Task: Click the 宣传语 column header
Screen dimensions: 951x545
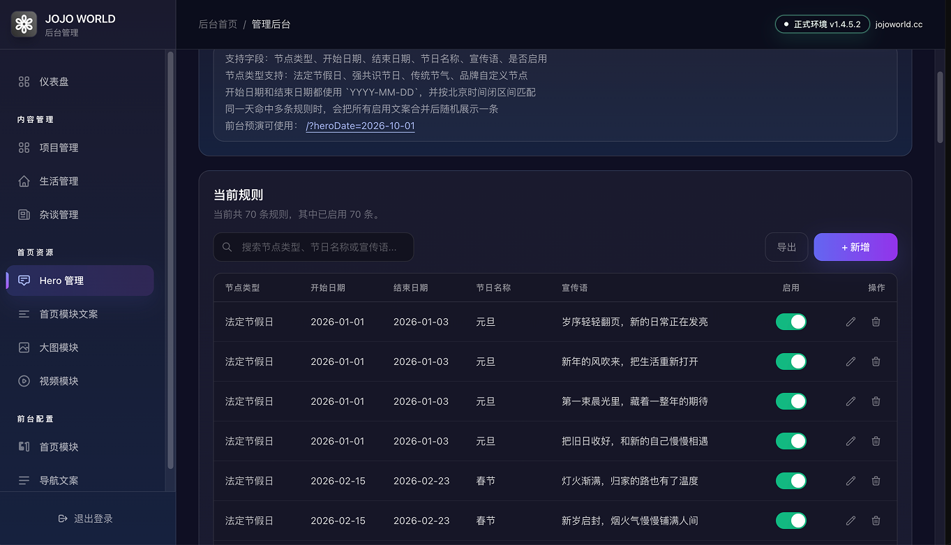Action: pyautogui.click(x=574, y=288)
